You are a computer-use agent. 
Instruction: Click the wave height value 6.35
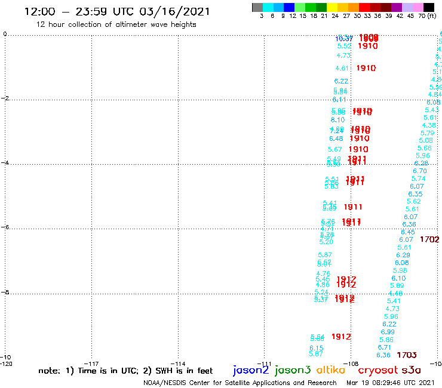(416, 194)
